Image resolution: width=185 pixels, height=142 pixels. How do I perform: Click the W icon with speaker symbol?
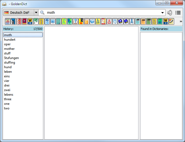(x=30, y=21)
